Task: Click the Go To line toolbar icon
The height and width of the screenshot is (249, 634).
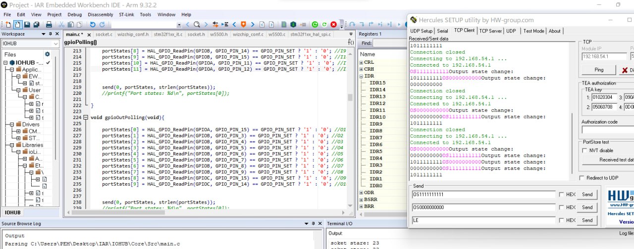Action: (x=224, y=24)
